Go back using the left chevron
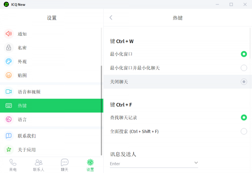Viewport: 252px width, 173px height. [x=111, y=18]
